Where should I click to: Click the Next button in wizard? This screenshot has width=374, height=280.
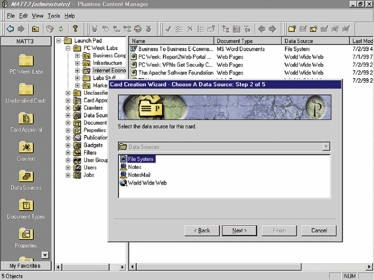click(239, 231)
